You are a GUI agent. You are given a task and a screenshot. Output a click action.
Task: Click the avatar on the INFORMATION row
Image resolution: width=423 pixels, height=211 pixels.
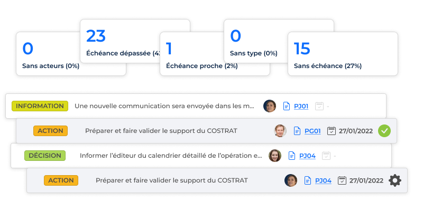point(270,106)
